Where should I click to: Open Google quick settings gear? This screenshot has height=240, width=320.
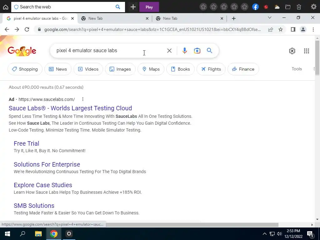tap(292, 51)
